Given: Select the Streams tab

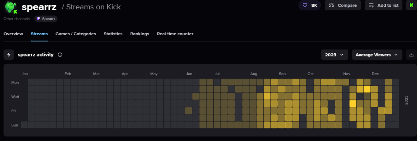Looking at the screenshot, I should 39,34.
